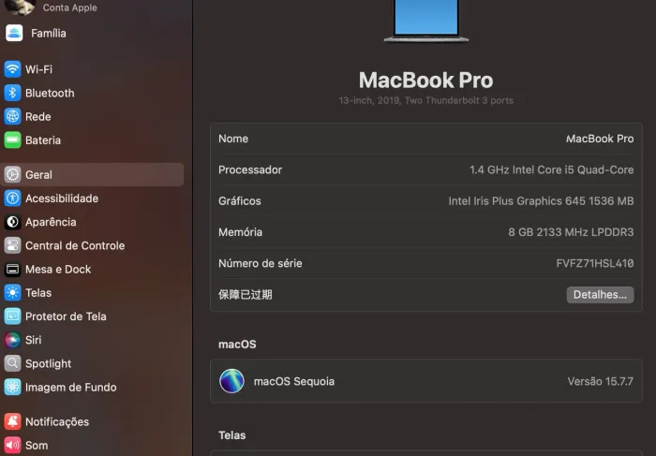The height and width of the screenshot is (456, 656).
Task: Click the Memória row label
Action: (241, 232)
